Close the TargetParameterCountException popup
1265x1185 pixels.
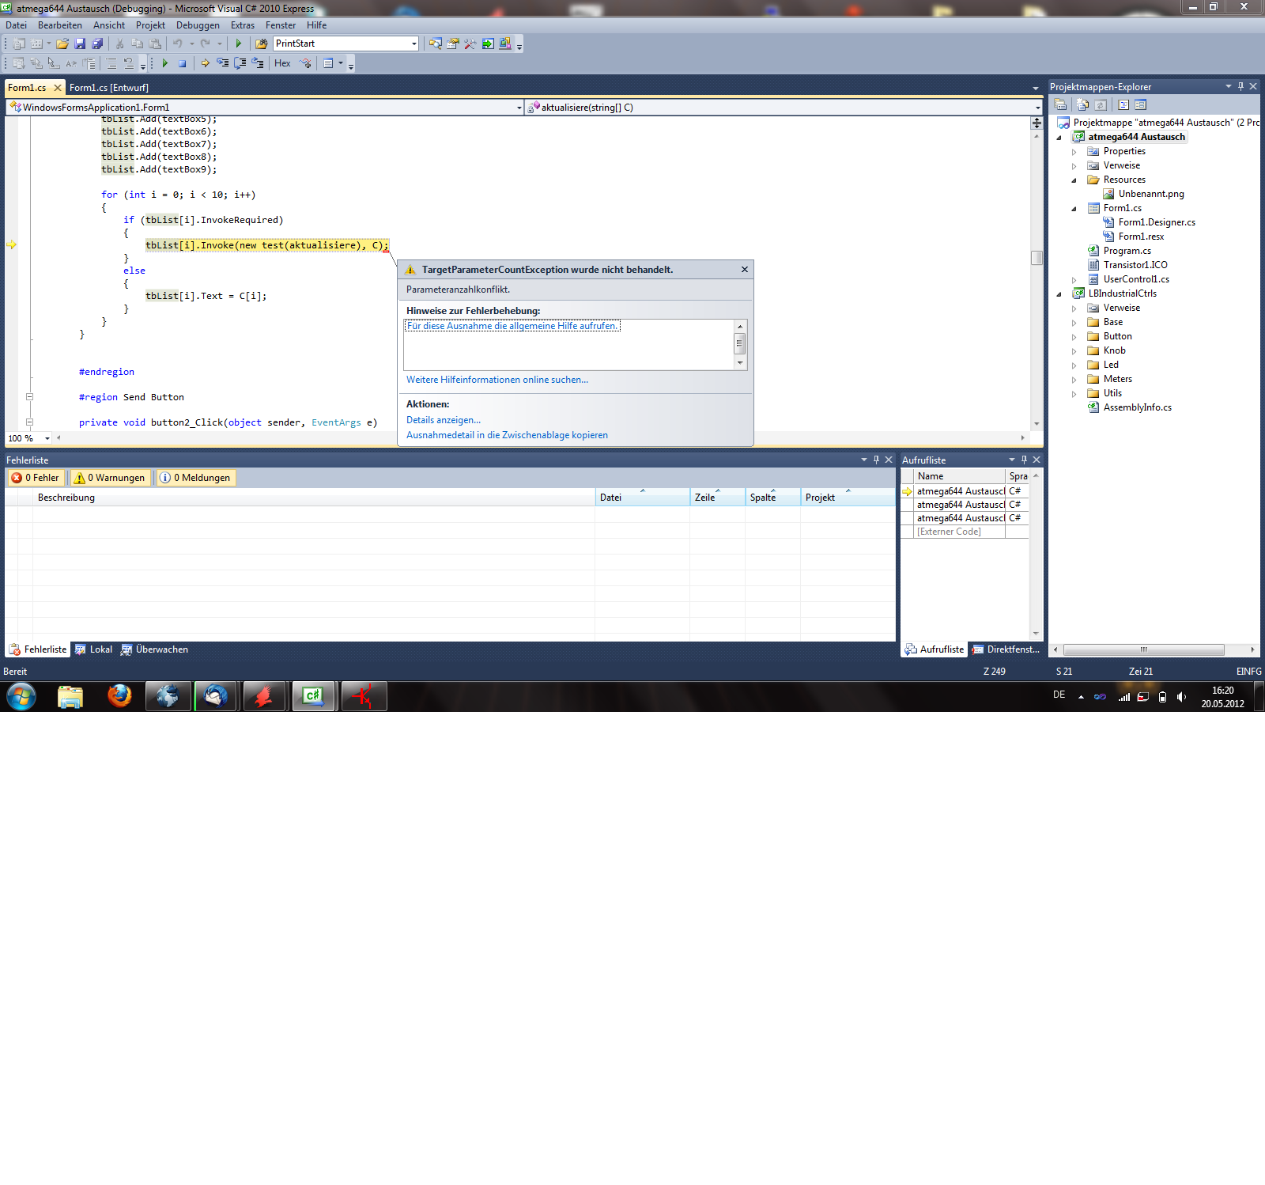(745, 270)
